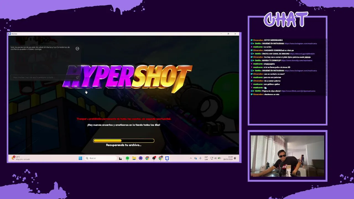
Task: Open the donoclip.com link in chat
Action: tap(297, 61)
